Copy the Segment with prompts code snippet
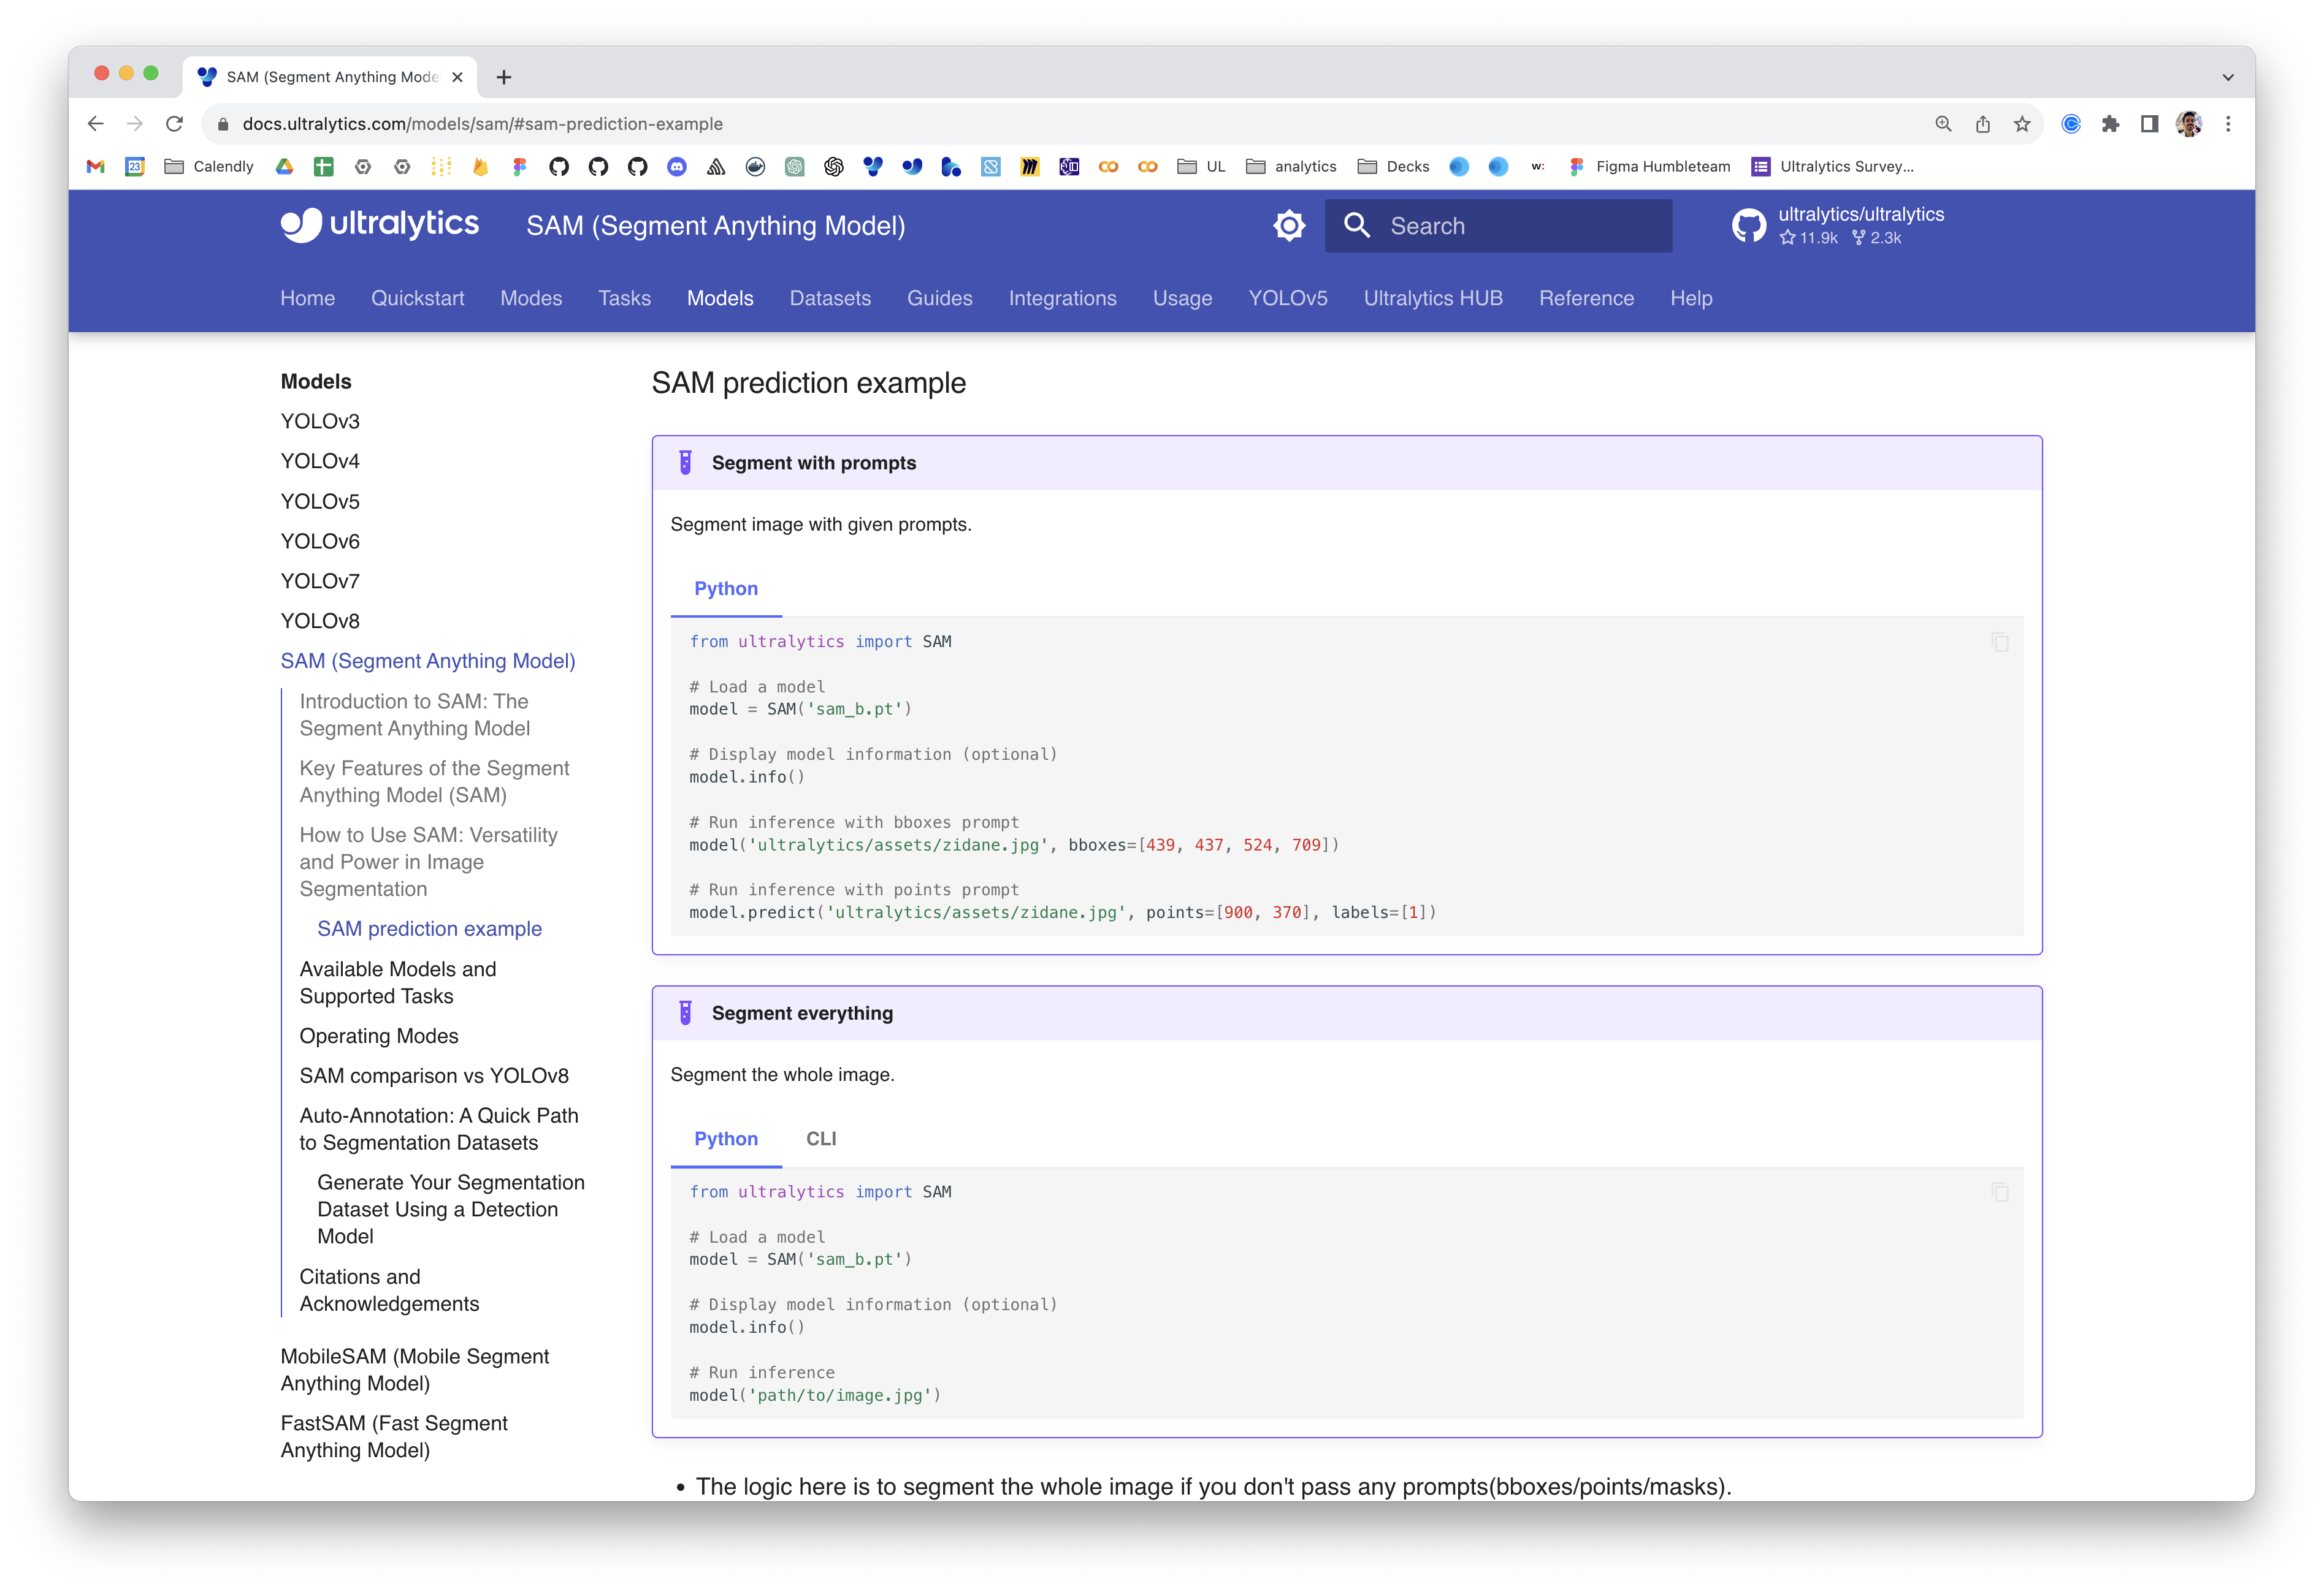The image size is (2324, 1592). click(2000, 643)
